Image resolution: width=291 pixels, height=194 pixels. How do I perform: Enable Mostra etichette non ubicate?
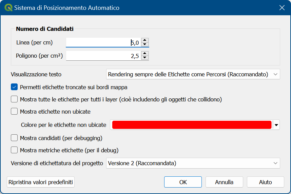click(14, 112)
